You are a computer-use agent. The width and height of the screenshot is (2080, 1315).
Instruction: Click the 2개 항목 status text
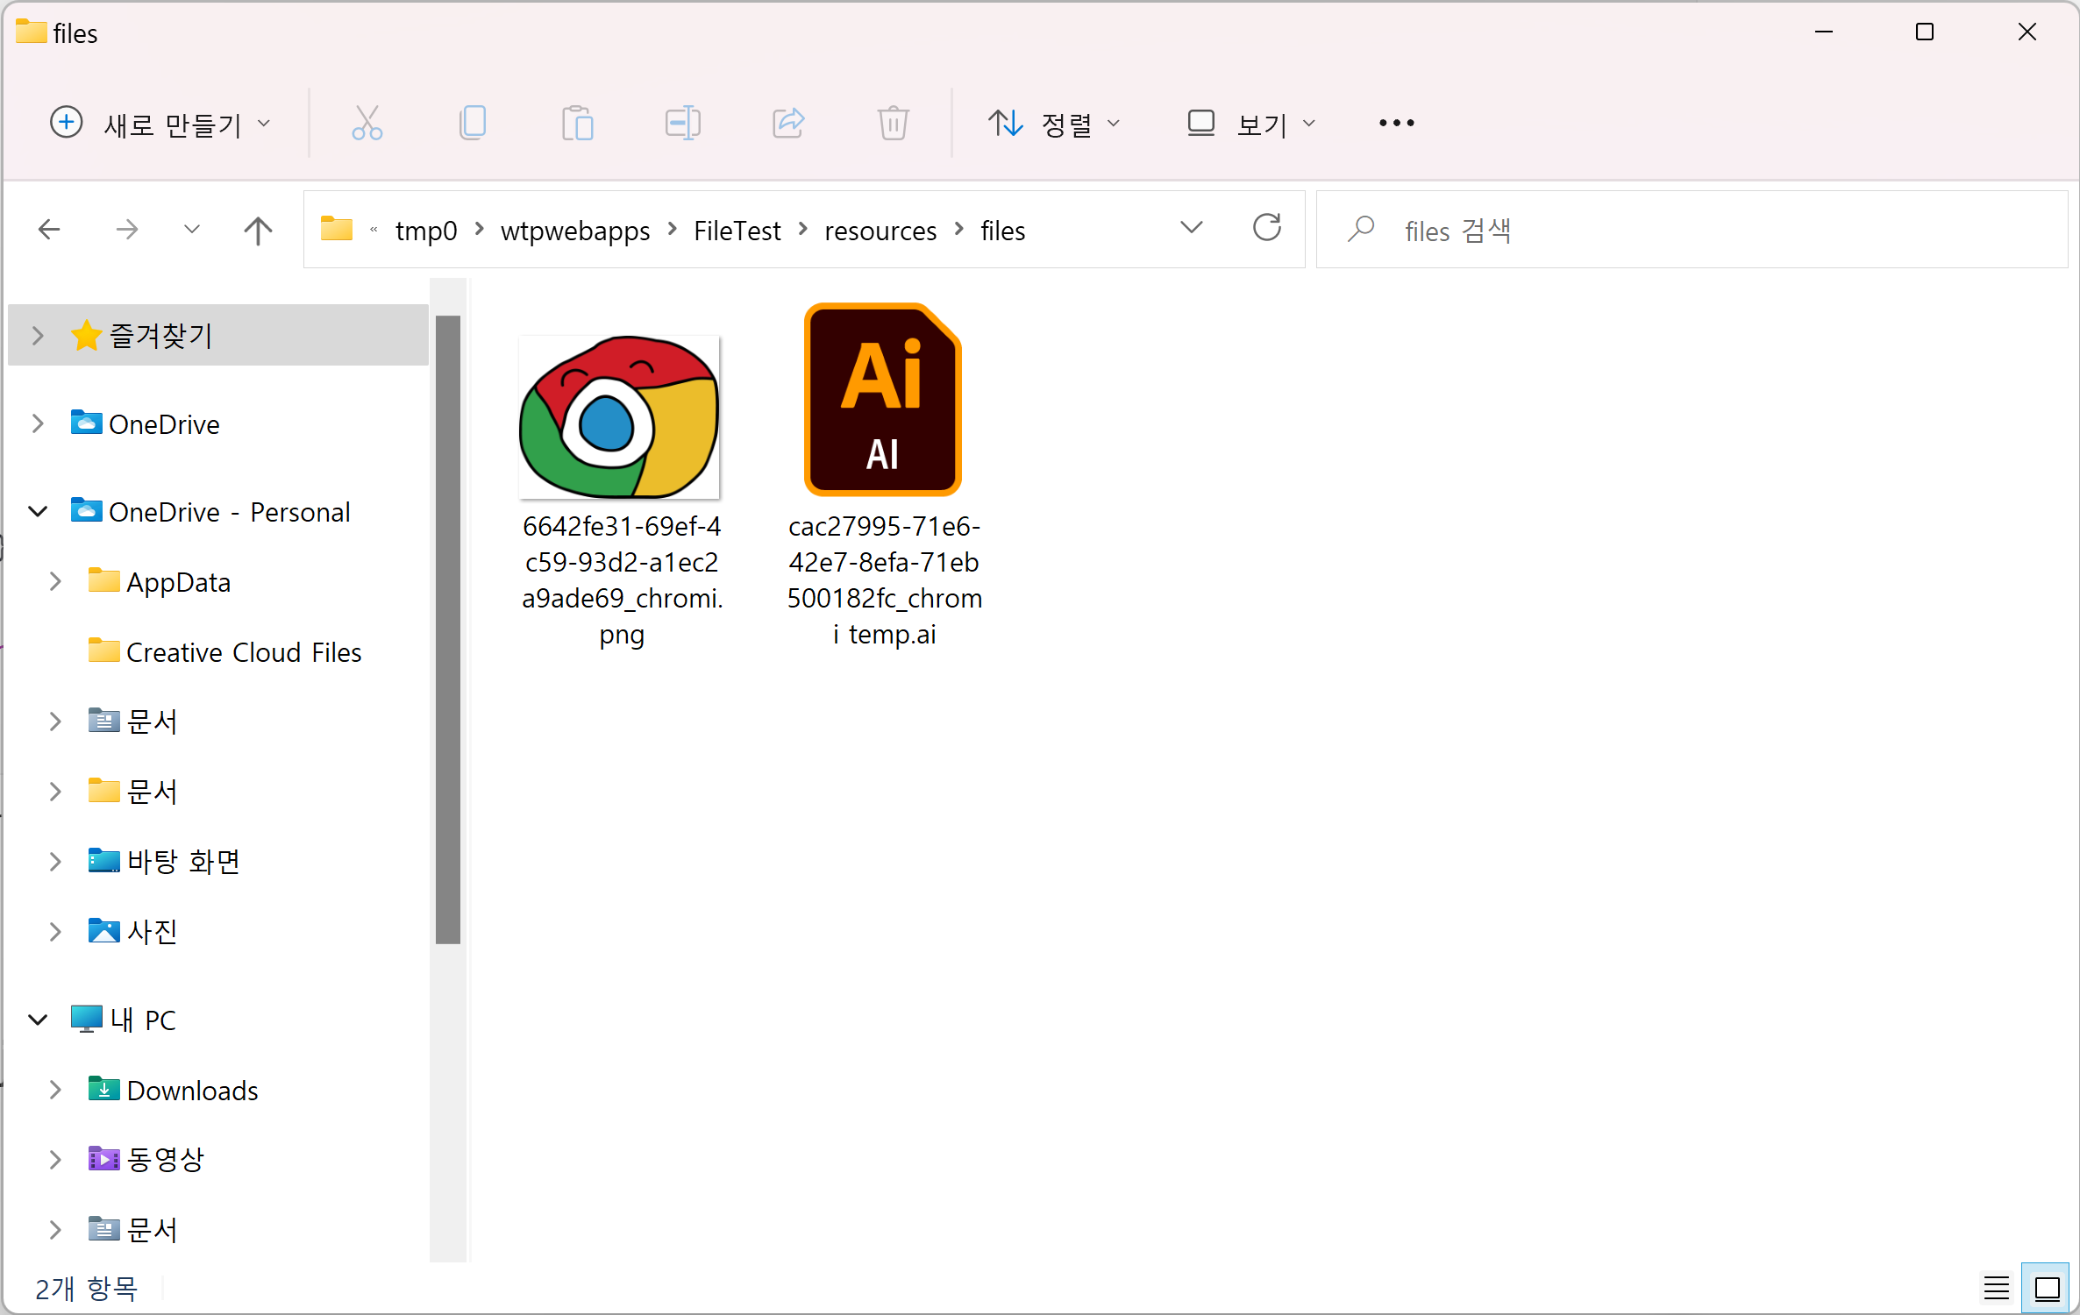pos(86,1288)
